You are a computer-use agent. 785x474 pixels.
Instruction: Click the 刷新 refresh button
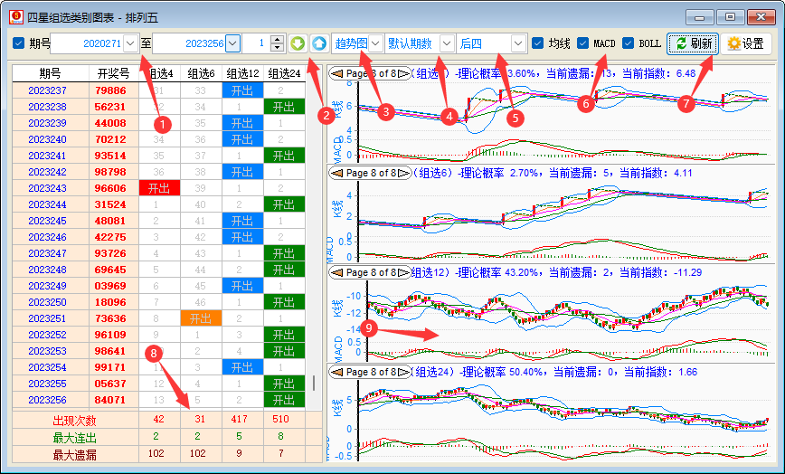(x=694, y=43)
